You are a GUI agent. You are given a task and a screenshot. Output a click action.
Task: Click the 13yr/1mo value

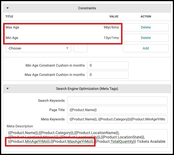[x=111, y=38]
